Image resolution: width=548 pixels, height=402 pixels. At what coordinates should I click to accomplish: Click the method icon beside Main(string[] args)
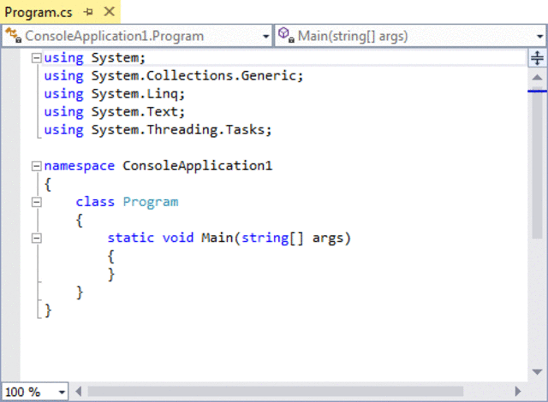coord(286,35)
